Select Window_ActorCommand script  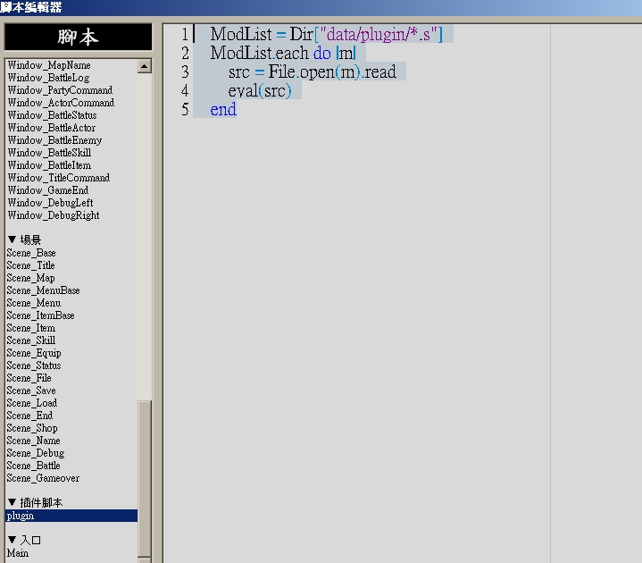(61, 103)
